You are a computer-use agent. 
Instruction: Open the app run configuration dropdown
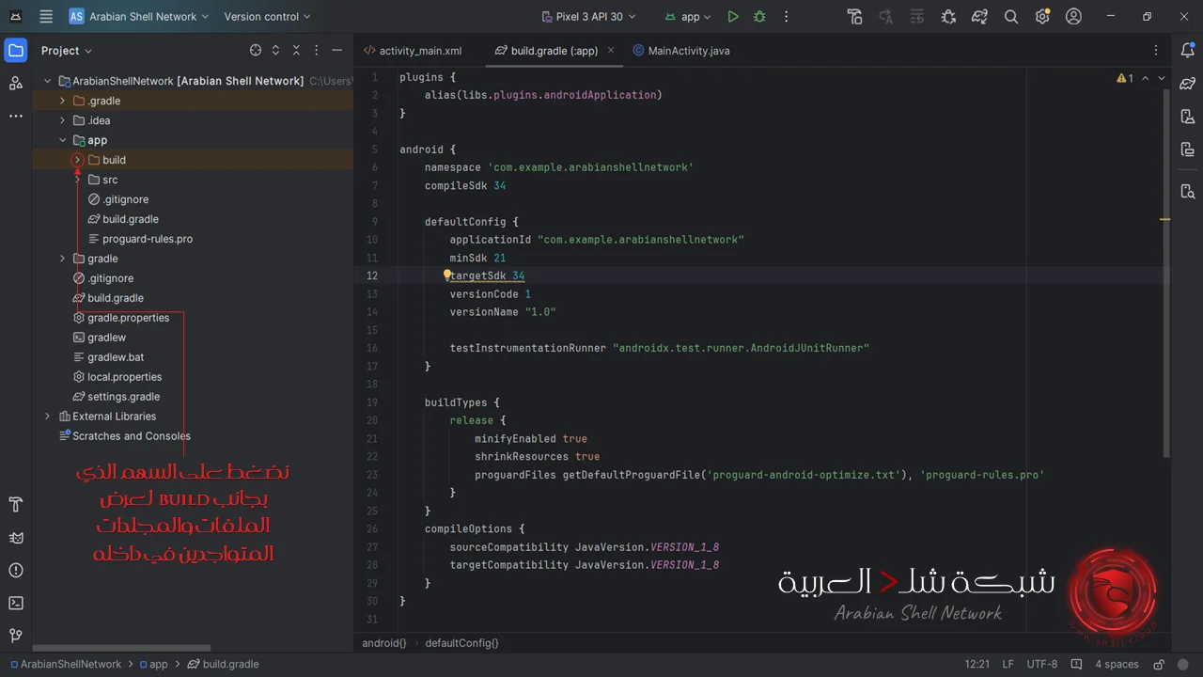click(687, 17)
